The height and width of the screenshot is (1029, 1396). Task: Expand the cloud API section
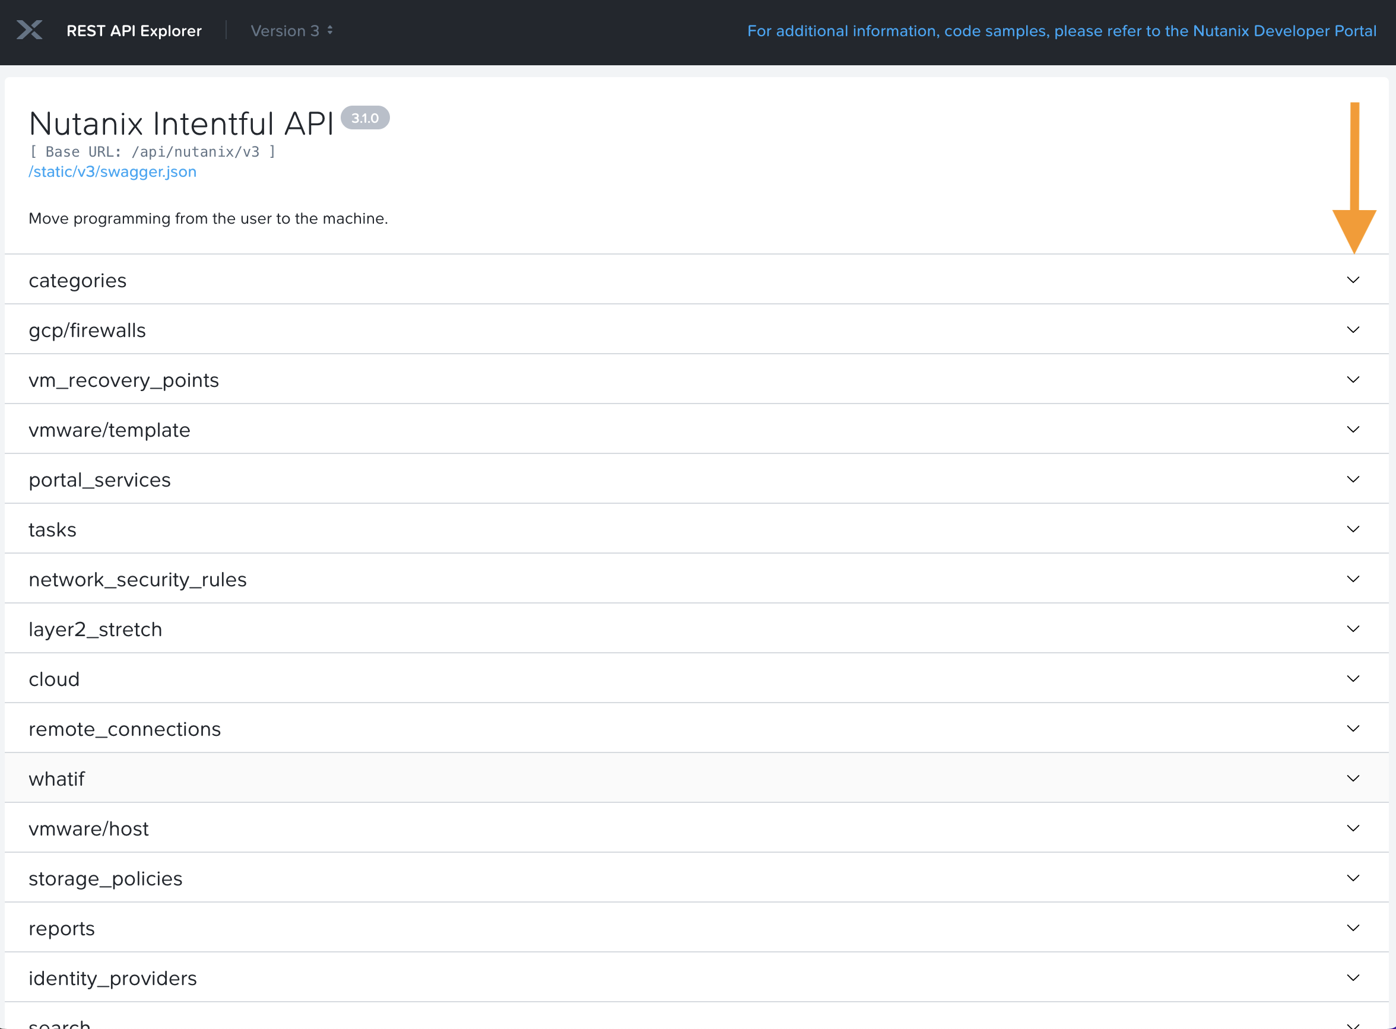(x=54, y=679)
